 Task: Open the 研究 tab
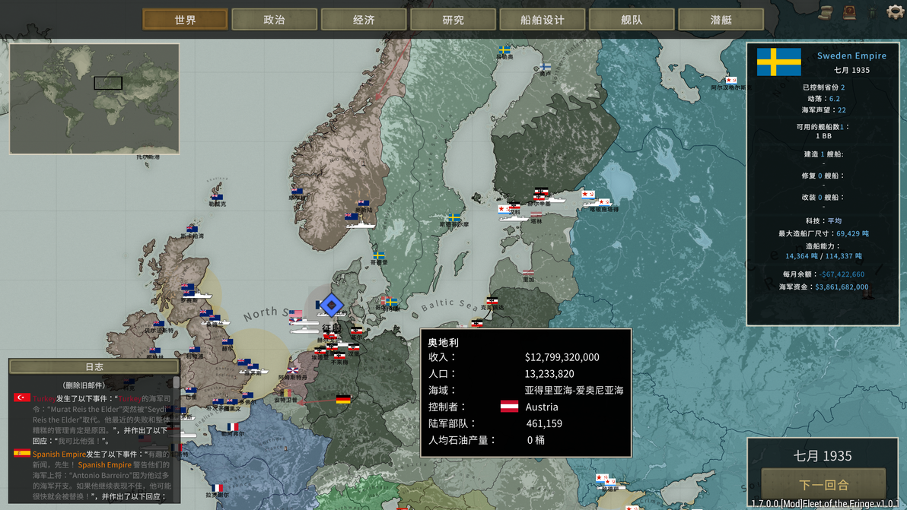453,20
